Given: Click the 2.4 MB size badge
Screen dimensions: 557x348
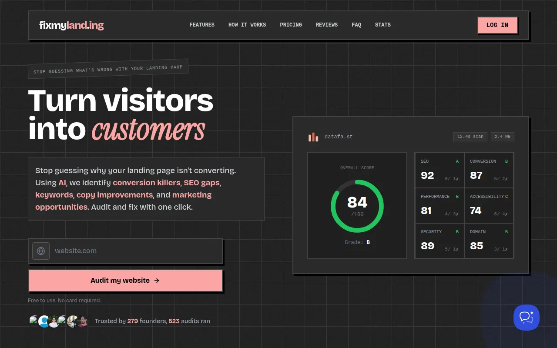Looking at the screenshot, I should click(503, 137).
